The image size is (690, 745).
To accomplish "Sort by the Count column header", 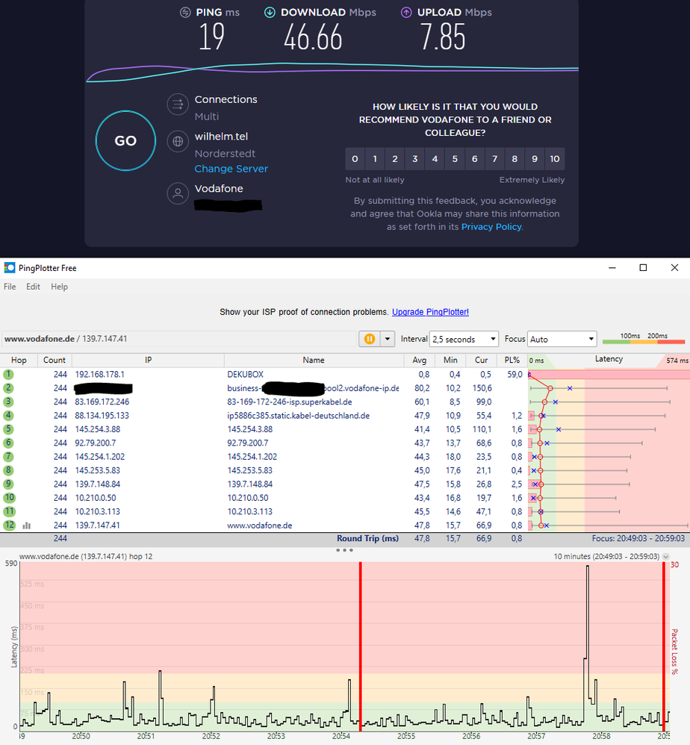I will point(55,360).
